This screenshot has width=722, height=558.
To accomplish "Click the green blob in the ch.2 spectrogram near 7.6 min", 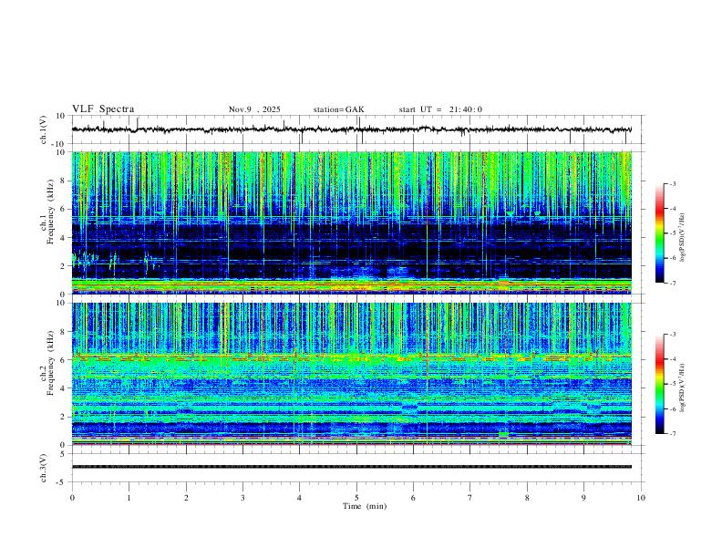I will click(x=504, y=435).
